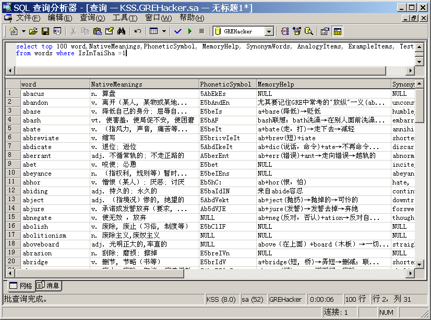Run query with the green play icon

click(189, 31)
